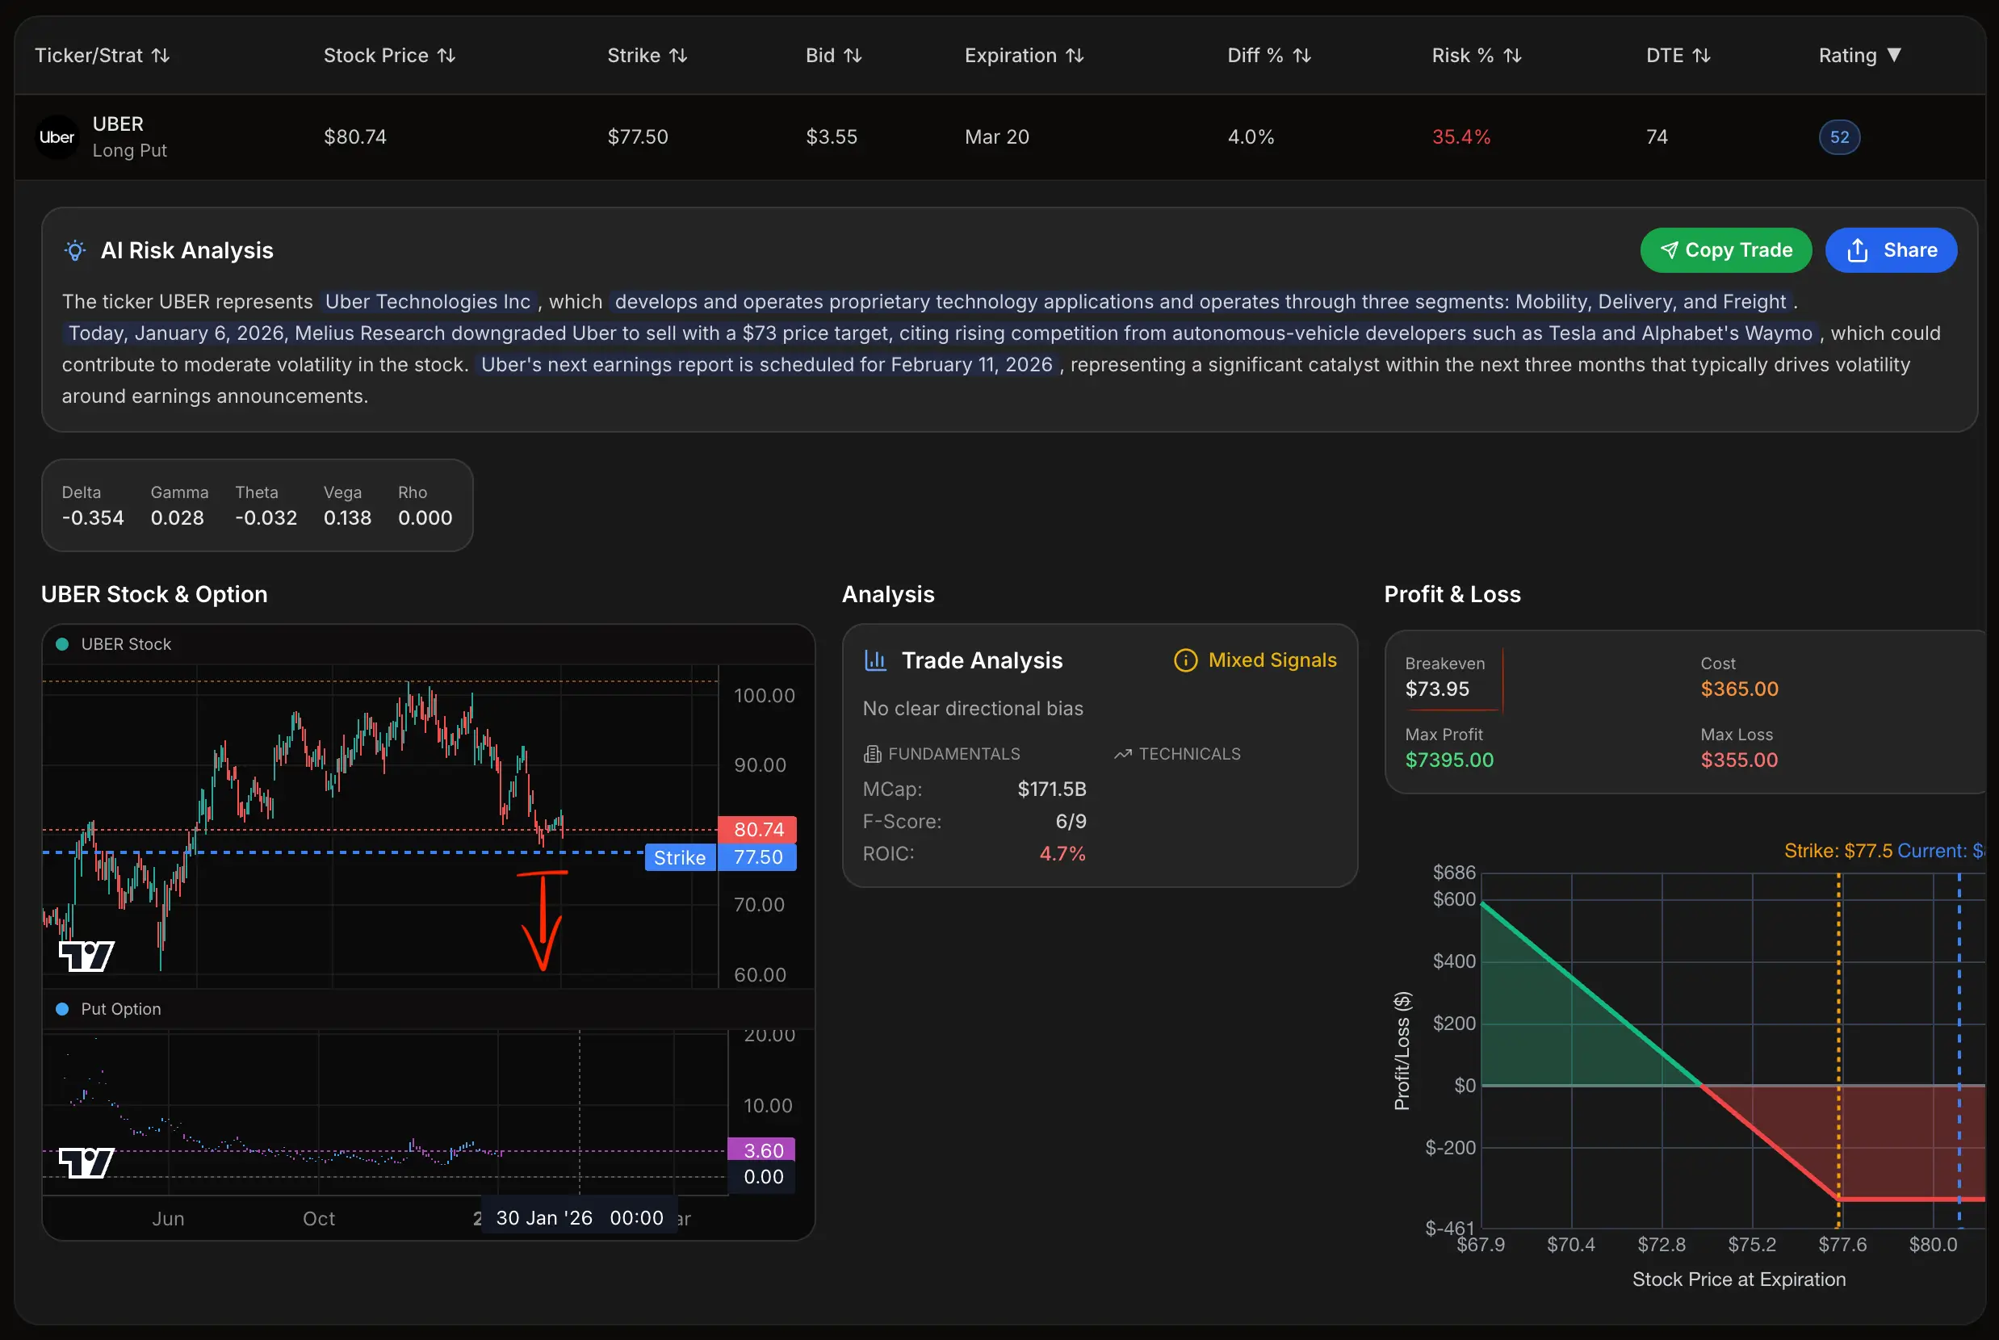Image resolution: width=1999 pixels, height=1340 pixels.
Task: Click the MCap value $171.5B
Action: click(1051, 789)
